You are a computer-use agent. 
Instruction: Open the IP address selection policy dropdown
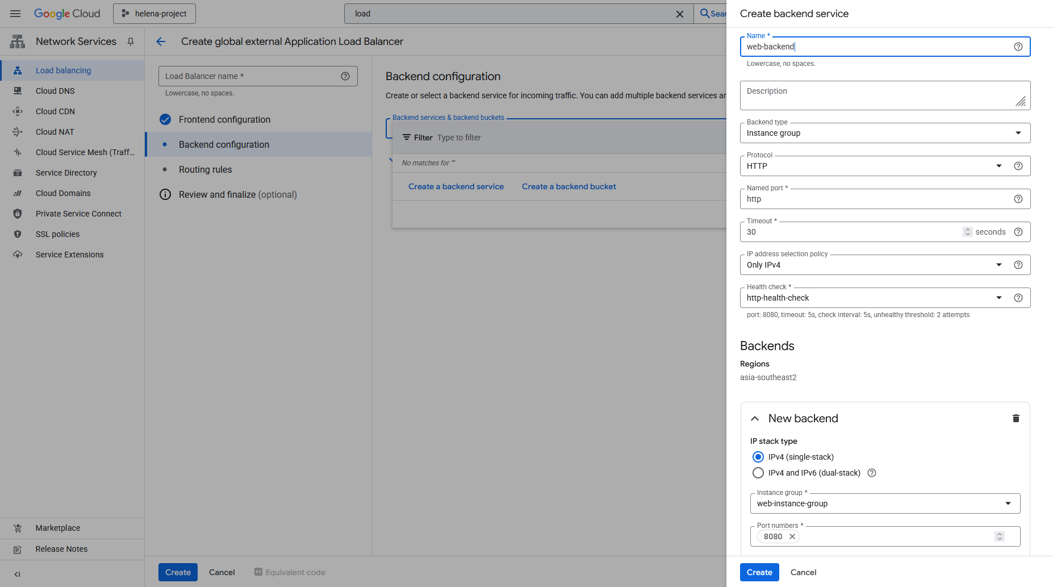875,265
